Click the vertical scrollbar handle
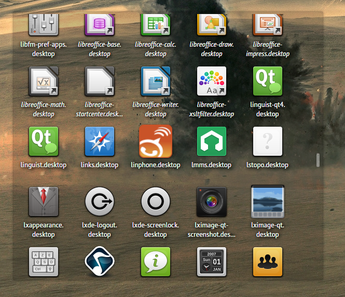345x297 pixels. click(x=318, y=160)
